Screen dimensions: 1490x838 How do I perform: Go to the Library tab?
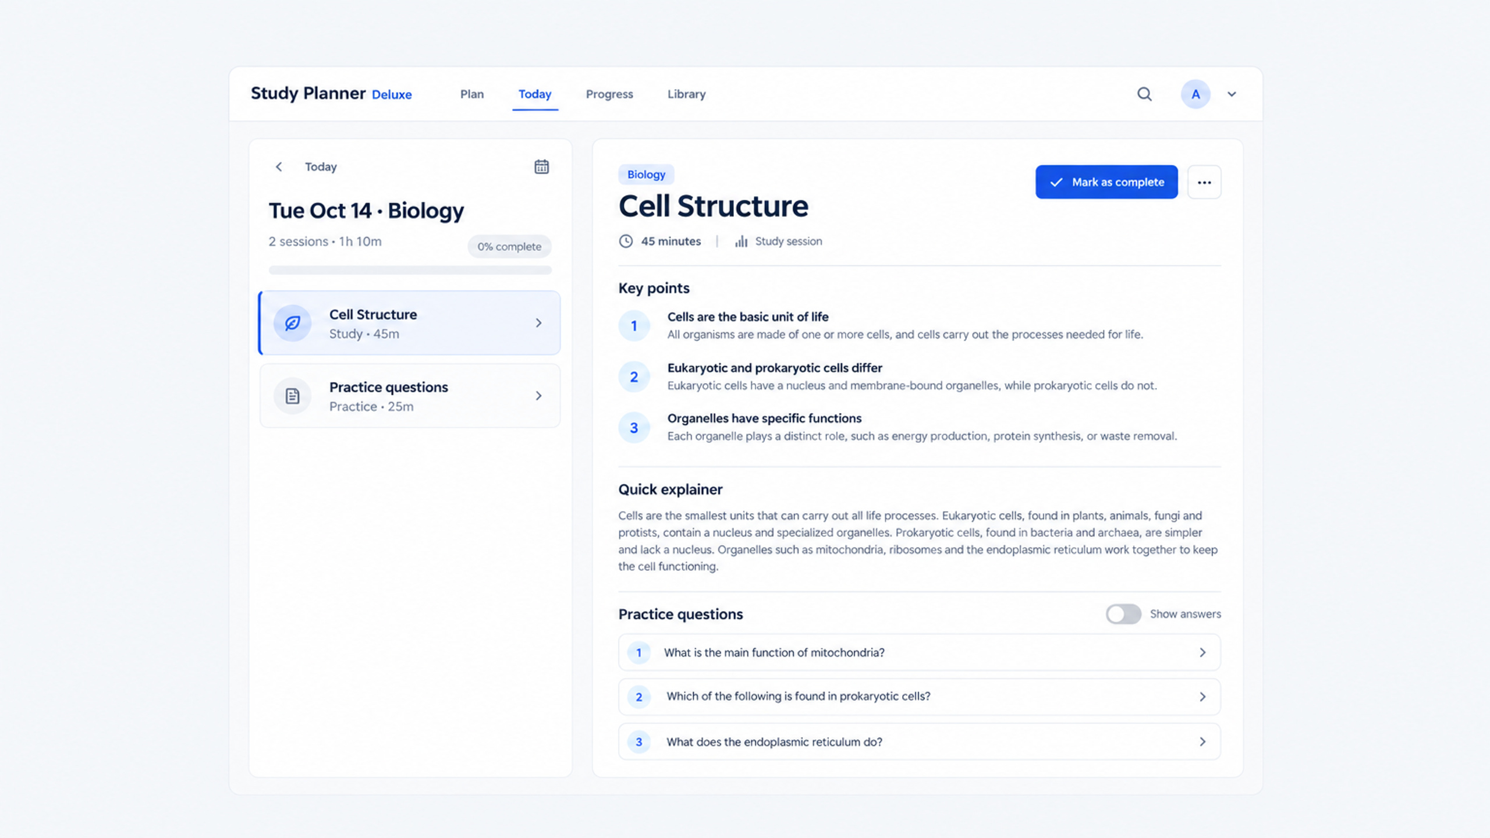click(686, 94)
